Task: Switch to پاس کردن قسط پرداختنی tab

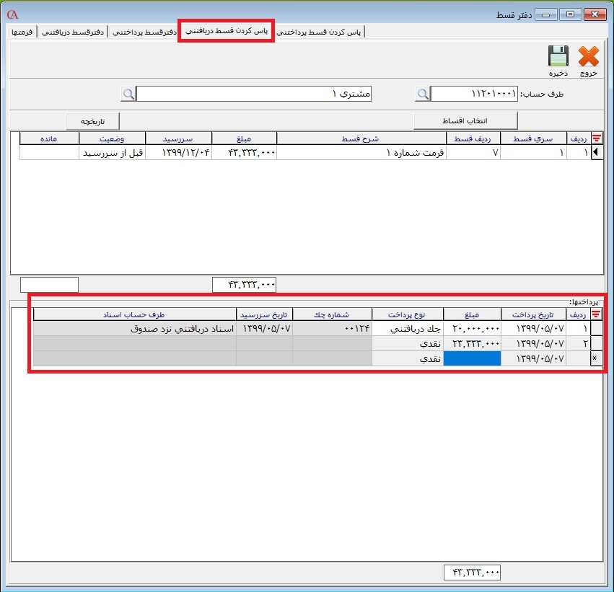Action: tap(321, 32)
